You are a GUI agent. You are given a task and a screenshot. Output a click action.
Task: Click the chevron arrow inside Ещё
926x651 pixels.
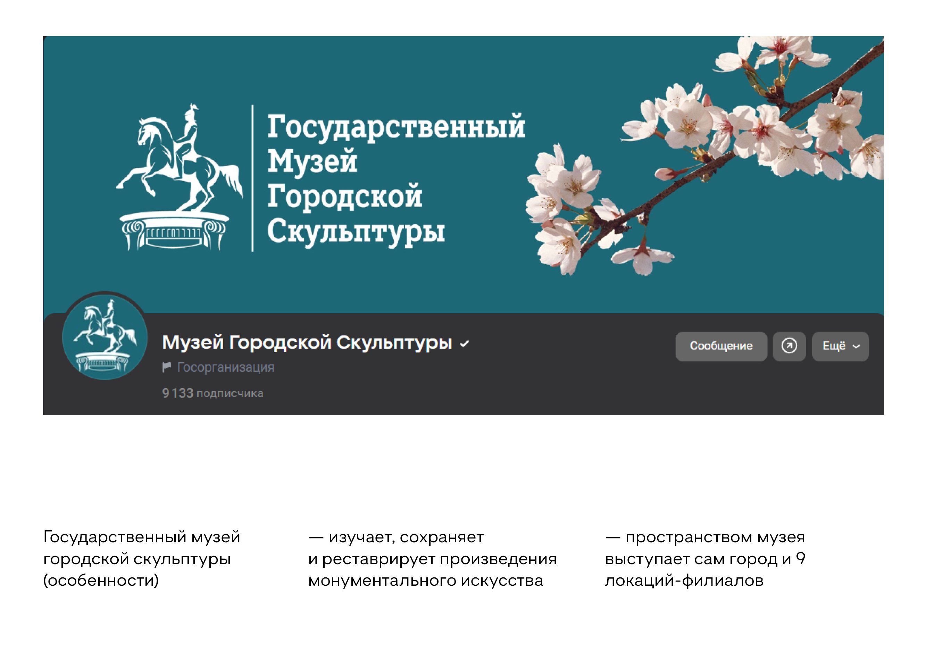856,347
